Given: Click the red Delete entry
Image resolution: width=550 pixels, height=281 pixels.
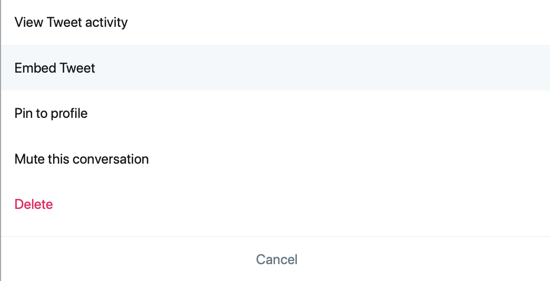Looking at the screenshot, I should coord(34,204).
